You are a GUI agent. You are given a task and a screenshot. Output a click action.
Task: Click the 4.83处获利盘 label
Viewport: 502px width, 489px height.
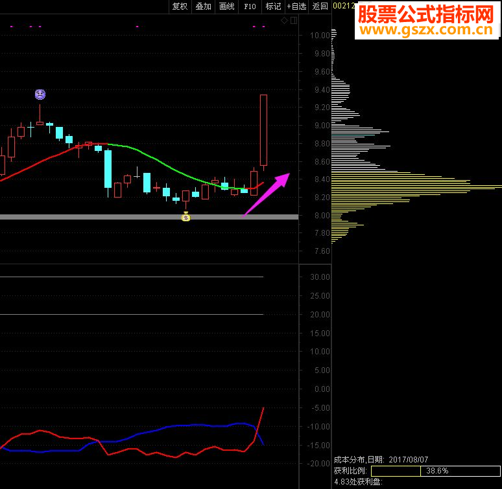click(358, 482)
